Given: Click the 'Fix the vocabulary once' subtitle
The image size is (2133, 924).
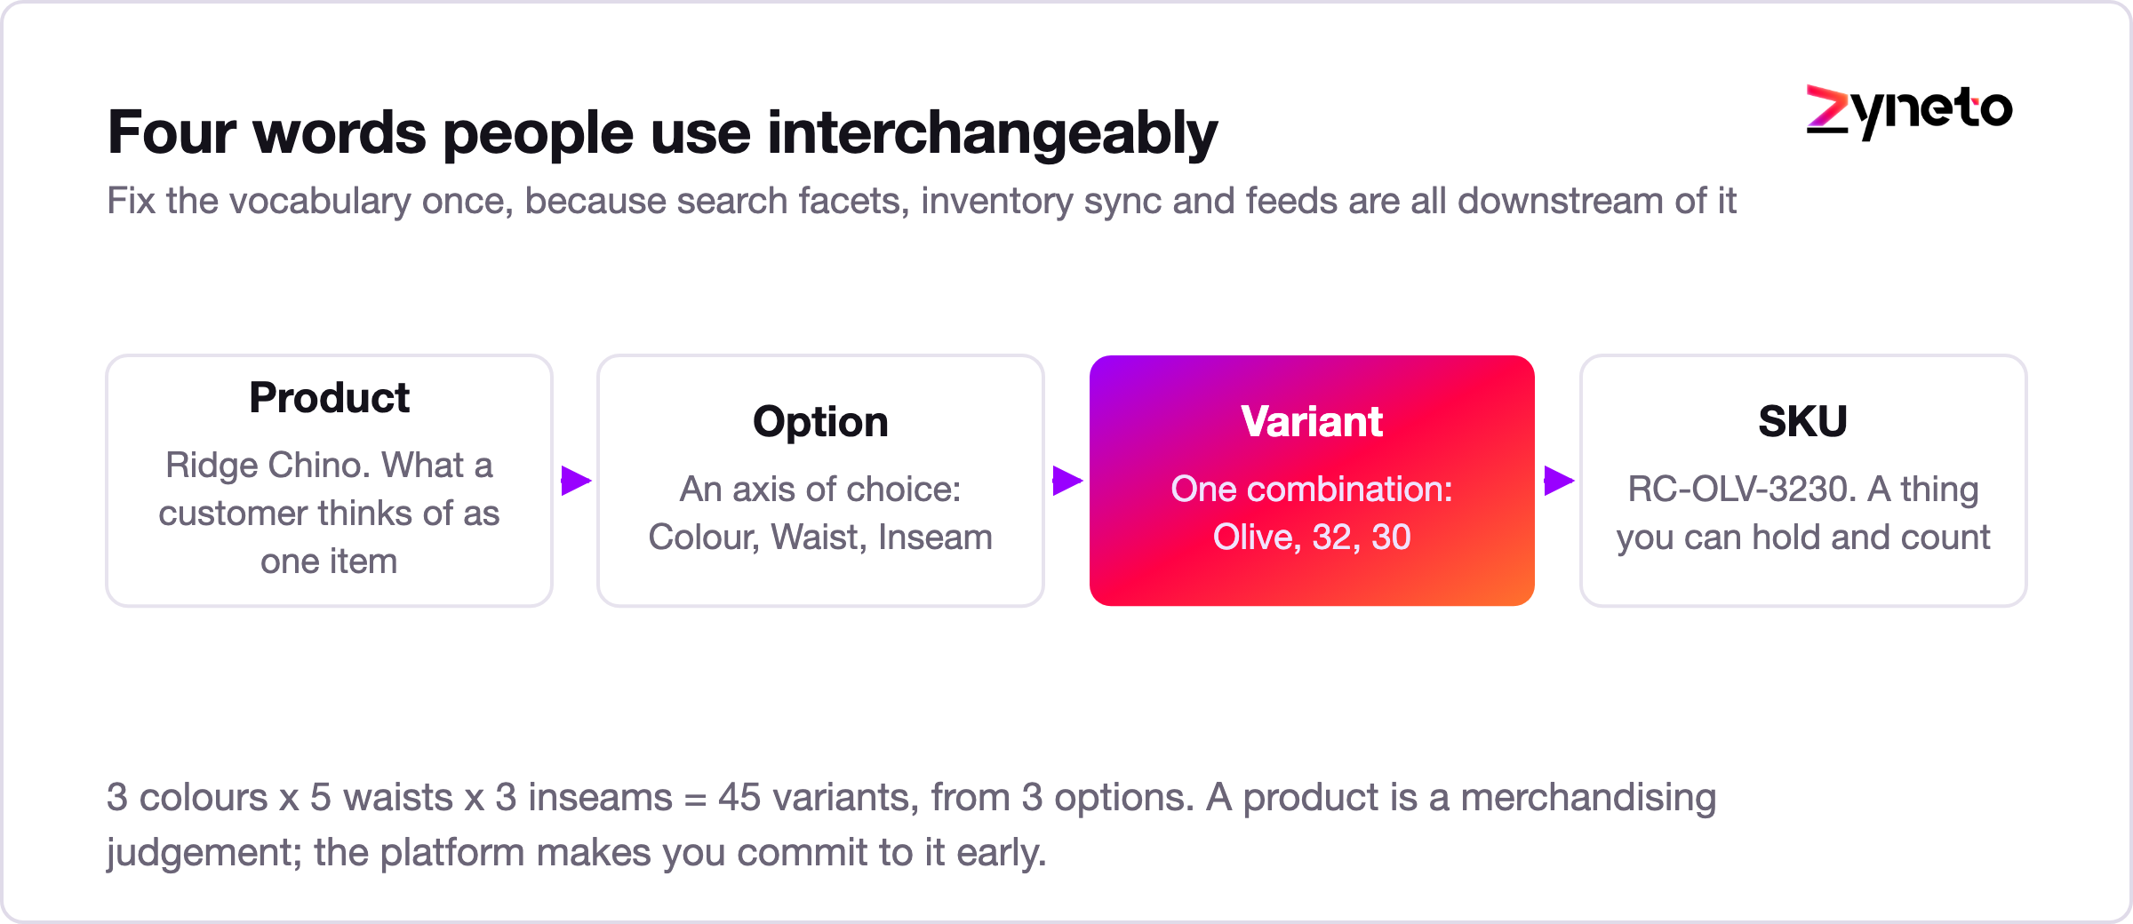Looking at the screenshot, I should (x=922, y=201).
